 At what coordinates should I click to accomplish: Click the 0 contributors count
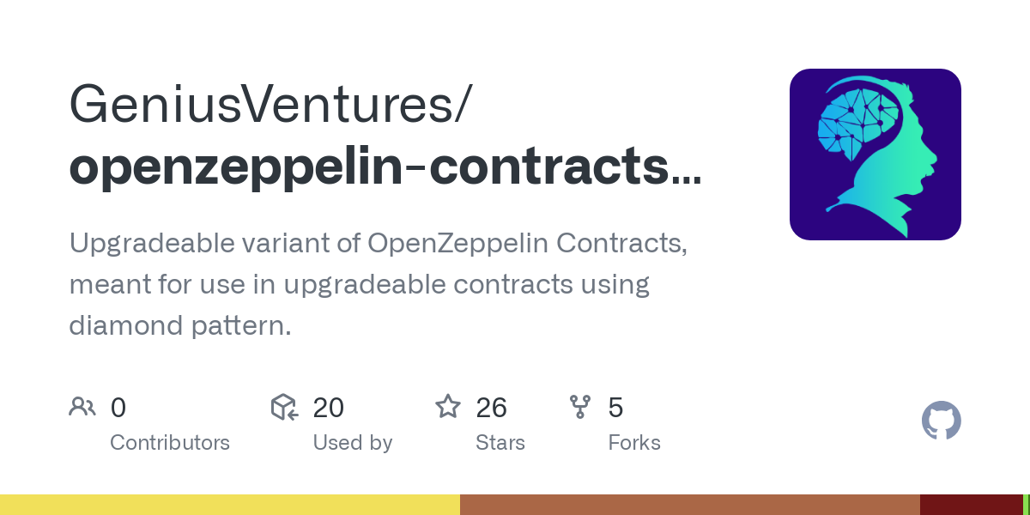(118, 408)
